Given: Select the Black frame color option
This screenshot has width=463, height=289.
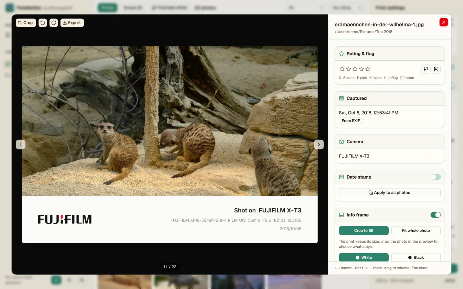Looking at the screenshot, I should 416,257.
